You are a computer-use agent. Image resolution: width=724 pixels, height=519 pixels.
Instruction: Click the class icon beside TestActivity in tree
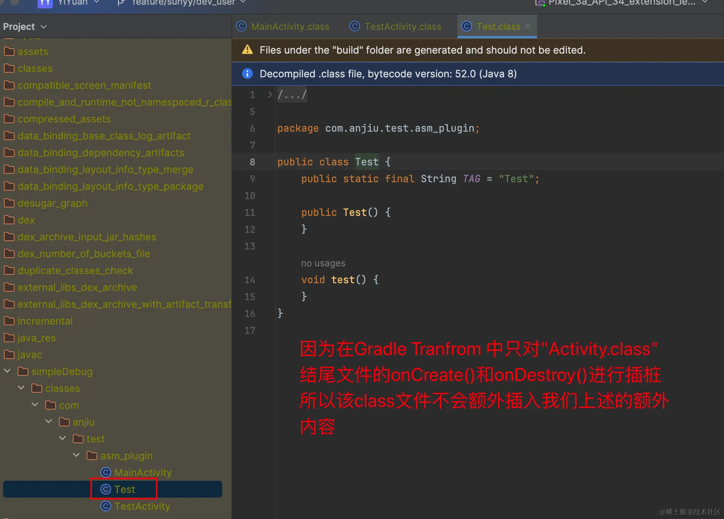point(106,506)
